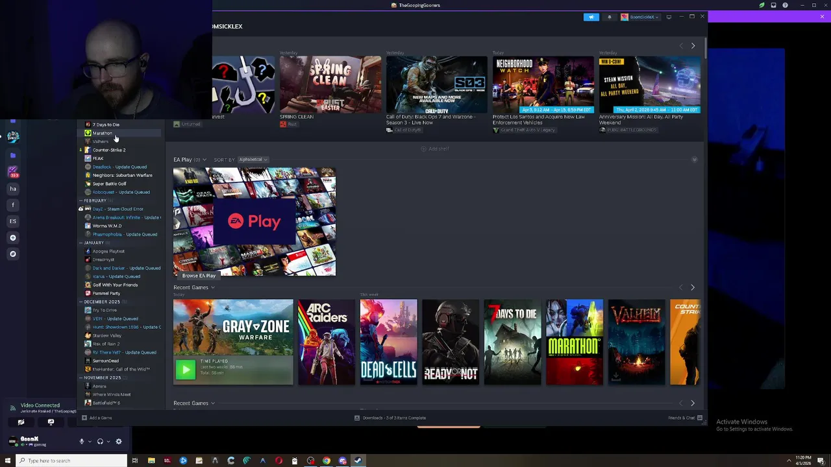Click Browse EA Play button
The image size is (831, 467).
pyautogui.click(x=199, y=276)
